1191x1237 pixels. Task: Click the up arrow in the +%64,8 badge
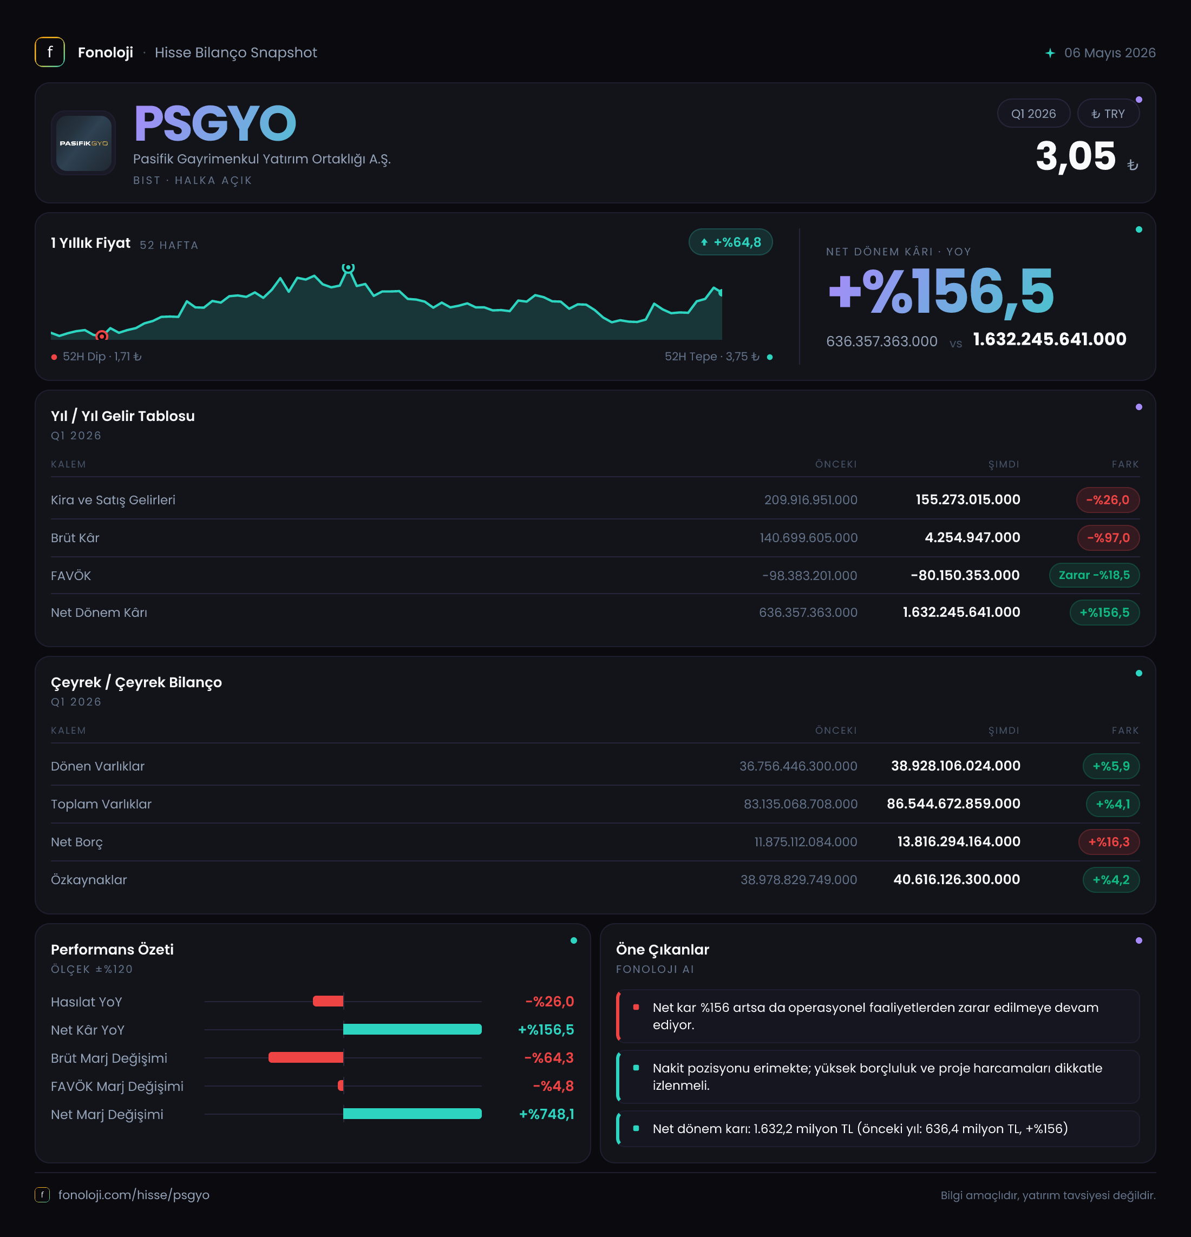704,242
